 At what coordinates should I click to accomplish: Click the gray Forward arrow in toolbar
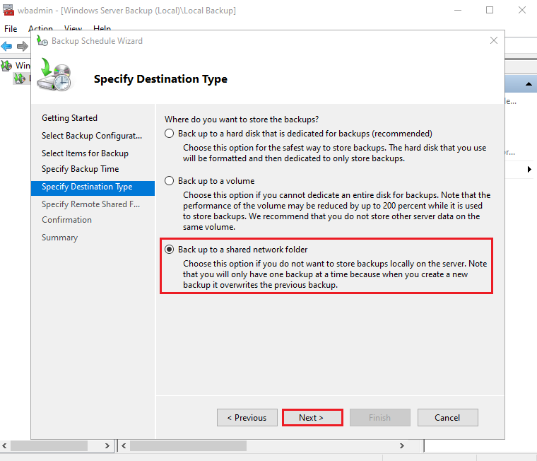(x=22, y=46)
